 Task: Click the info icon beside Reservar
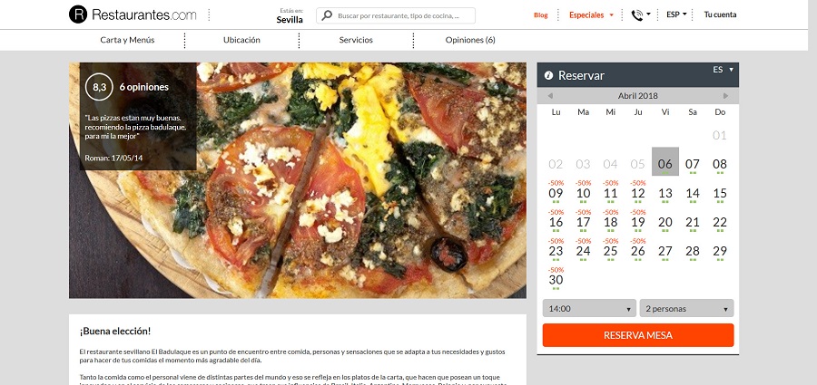tap(548, 75)
